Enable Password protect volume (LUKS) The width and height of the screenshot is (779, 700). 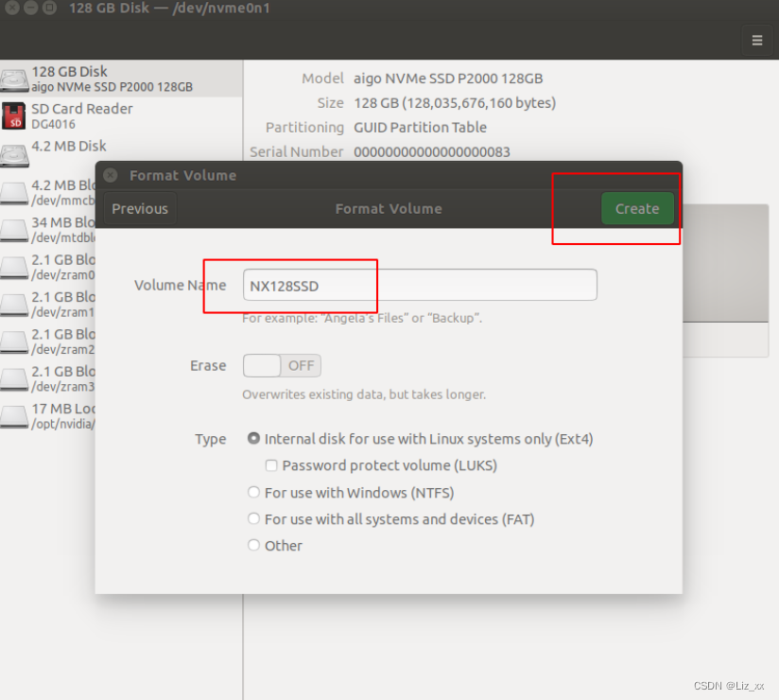pyautogui.click(x=271, y=465)
